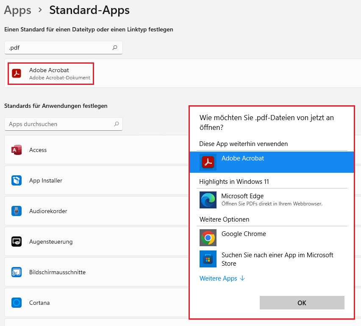
Task: Click the magnifier icon in .pdf search field
Action: [x=115, y=48]
